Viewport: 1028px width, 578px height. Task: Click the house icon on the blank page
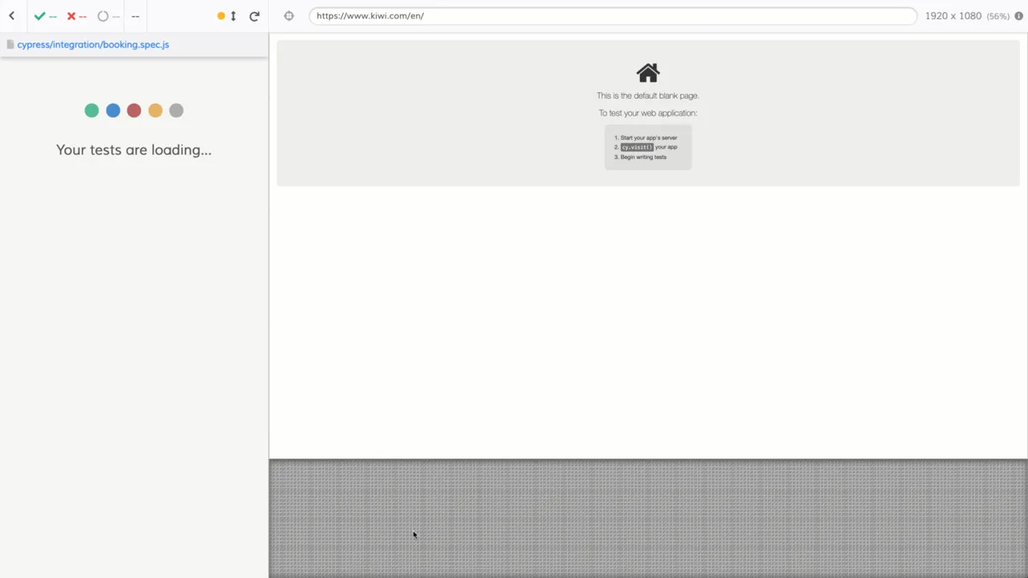click(x=648, y=73)
